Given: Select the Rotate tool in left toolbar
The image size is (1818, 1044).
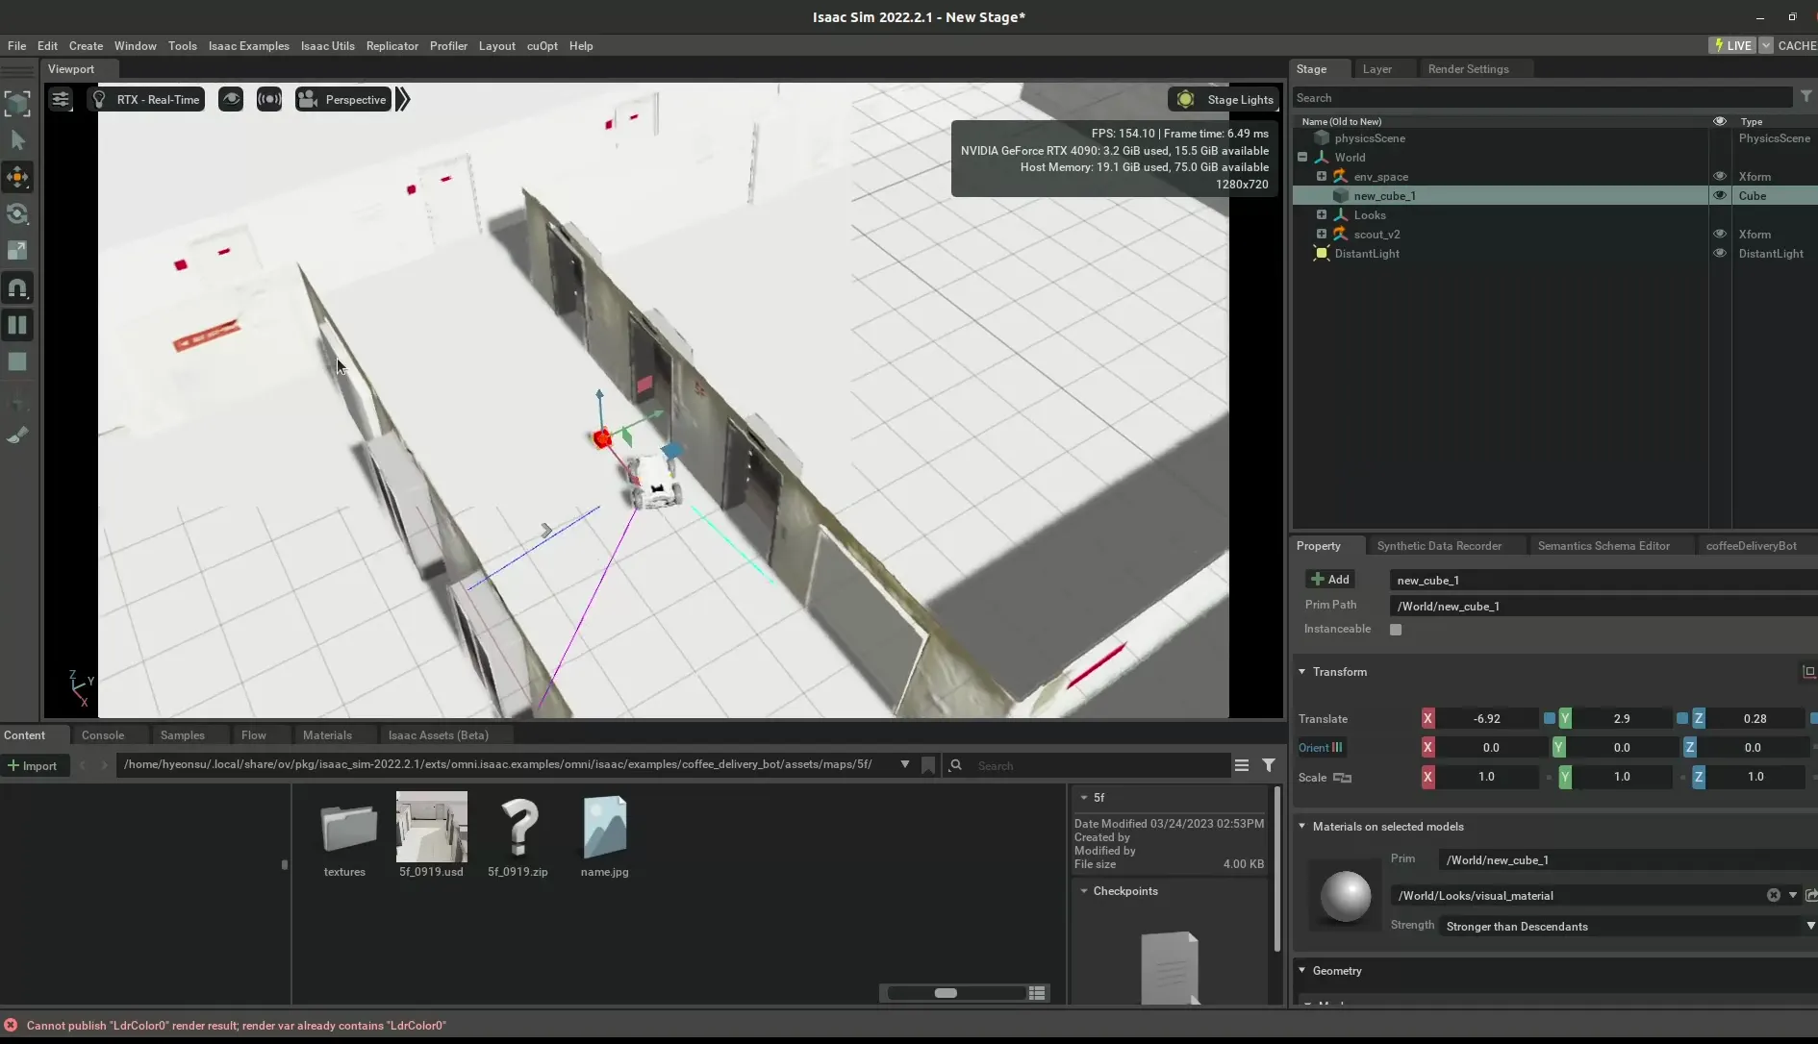Looking at the screenshot, I should pos(17,214).
